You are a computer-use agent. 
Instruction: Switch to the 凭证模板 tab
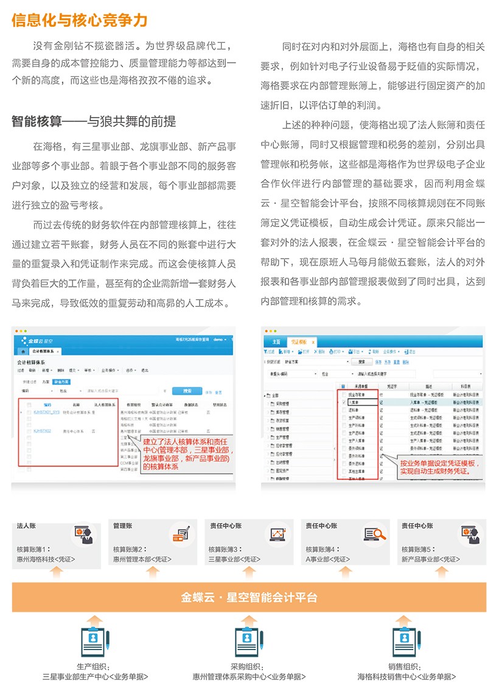point(301,342)
